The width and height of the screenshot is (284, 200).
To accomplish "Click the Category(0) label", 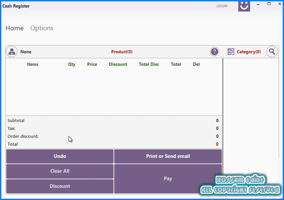I will pyautogui.click(x=249, y=52).
